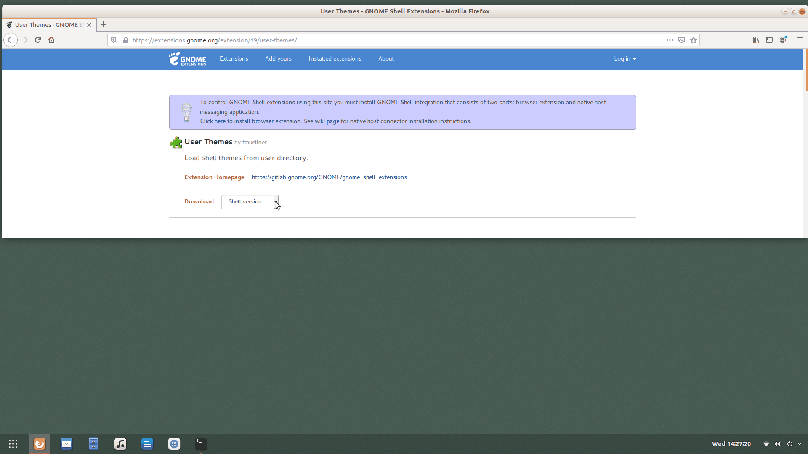Open the gnome-shell-extensions homepage link
The width and height of the screenshot is (808, 454).
[x=329, y=177]
